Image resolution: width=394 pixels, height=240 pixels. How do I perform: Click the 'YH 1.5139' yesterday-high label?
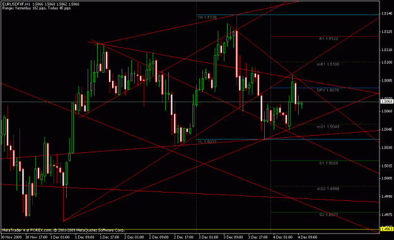(207, 18)
